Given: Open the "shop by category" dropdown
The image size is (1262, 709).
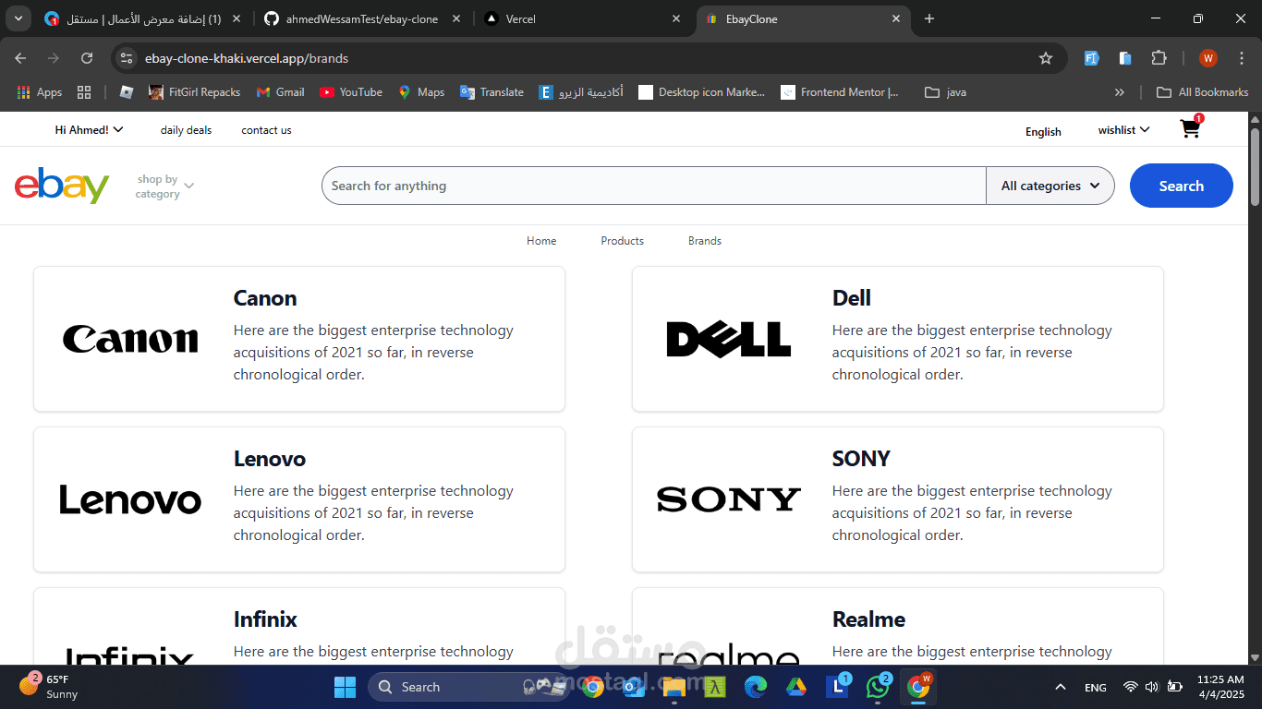Looking at the screenshot, I should click(x=164, y=186).
